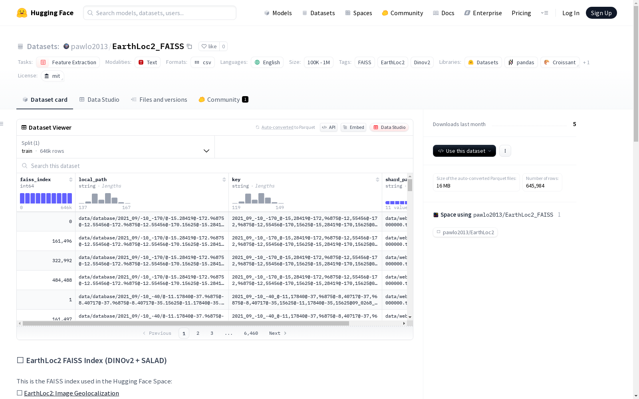Open the like count of 0
639x399 pixels.
pyautogui.click(x=224, y=46)
